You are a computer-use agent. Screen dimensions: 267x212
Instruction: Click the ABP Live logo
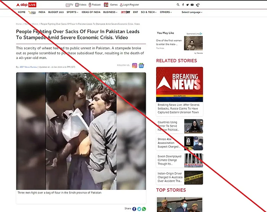point(26,5)
